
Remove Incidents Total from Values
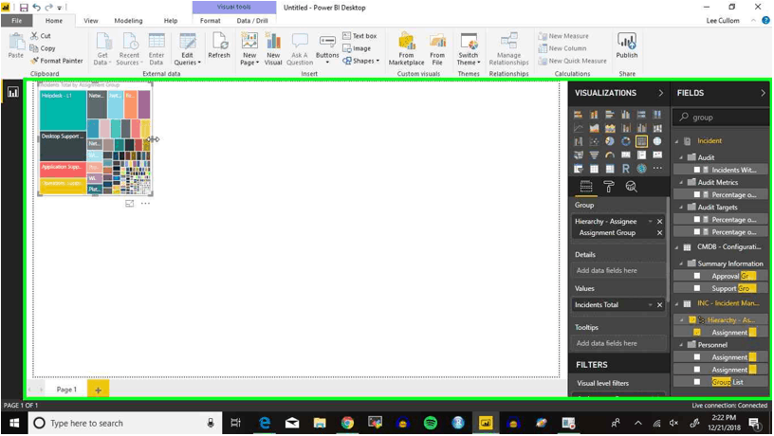[659, 305]
